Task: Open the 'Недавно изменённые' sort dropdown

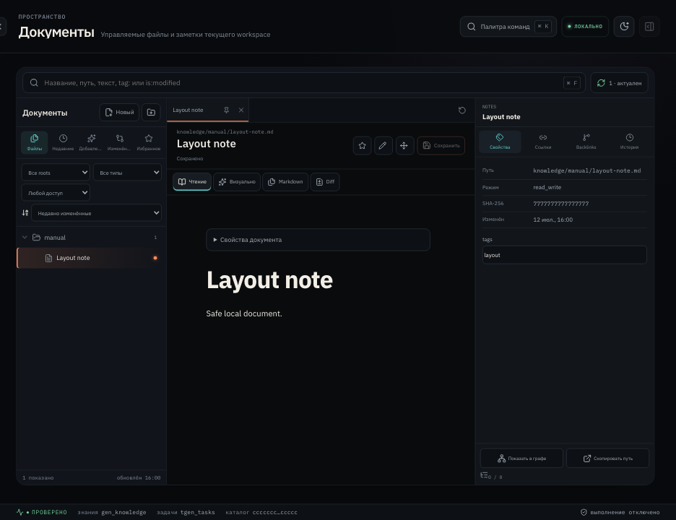Action: pyautogui.click(x=96, y=213)
